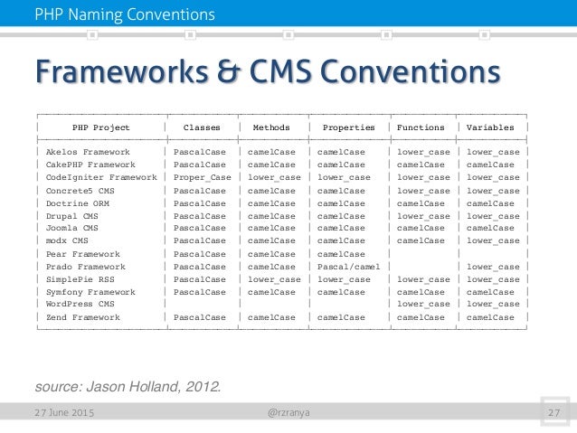
Task: Click the 'Pear Framework' row label
Action: pos(83,254)
